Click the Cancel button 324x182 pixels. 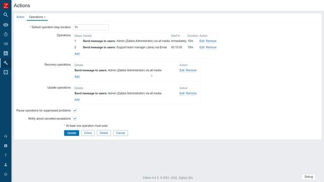pyautogui.click(x=120, y=133)
